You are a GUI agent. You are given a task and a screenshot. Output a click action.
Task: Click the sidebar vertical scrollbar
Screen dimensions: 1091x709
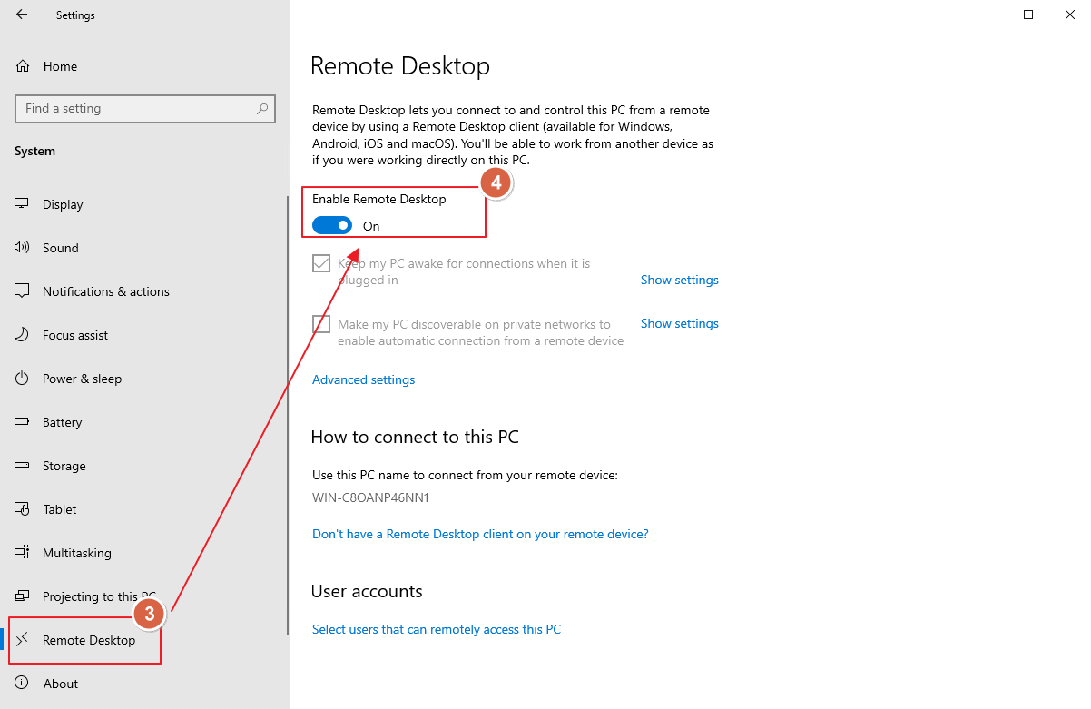point(288,414)
